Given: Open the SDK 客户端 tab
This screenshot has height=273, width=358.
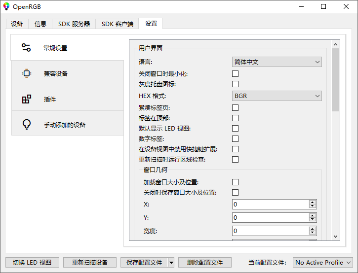Looking at the screenshot, I should pos(118,24).
